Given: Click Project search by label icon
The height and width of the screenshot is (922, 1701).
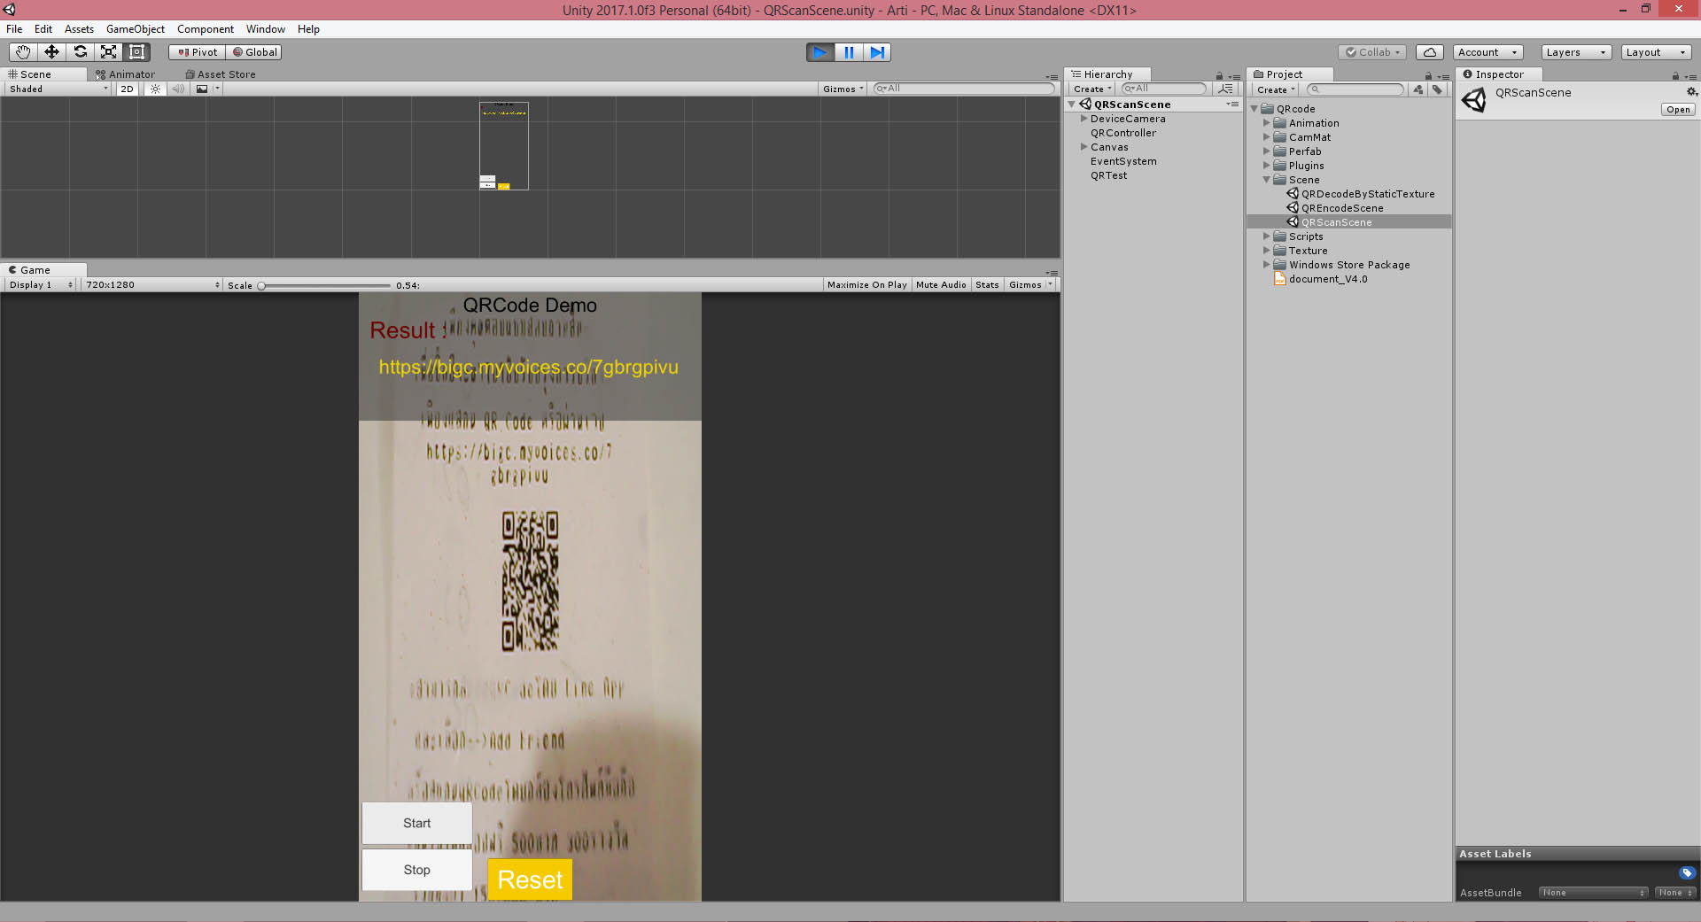Looking at the screenshot, I should pos(1437,89).
